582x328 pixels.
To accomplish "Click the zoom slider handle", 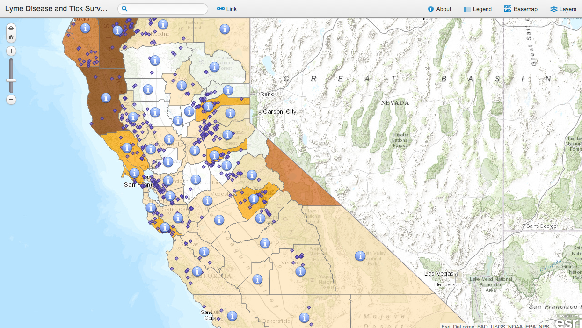I will [x=11, y=80].
